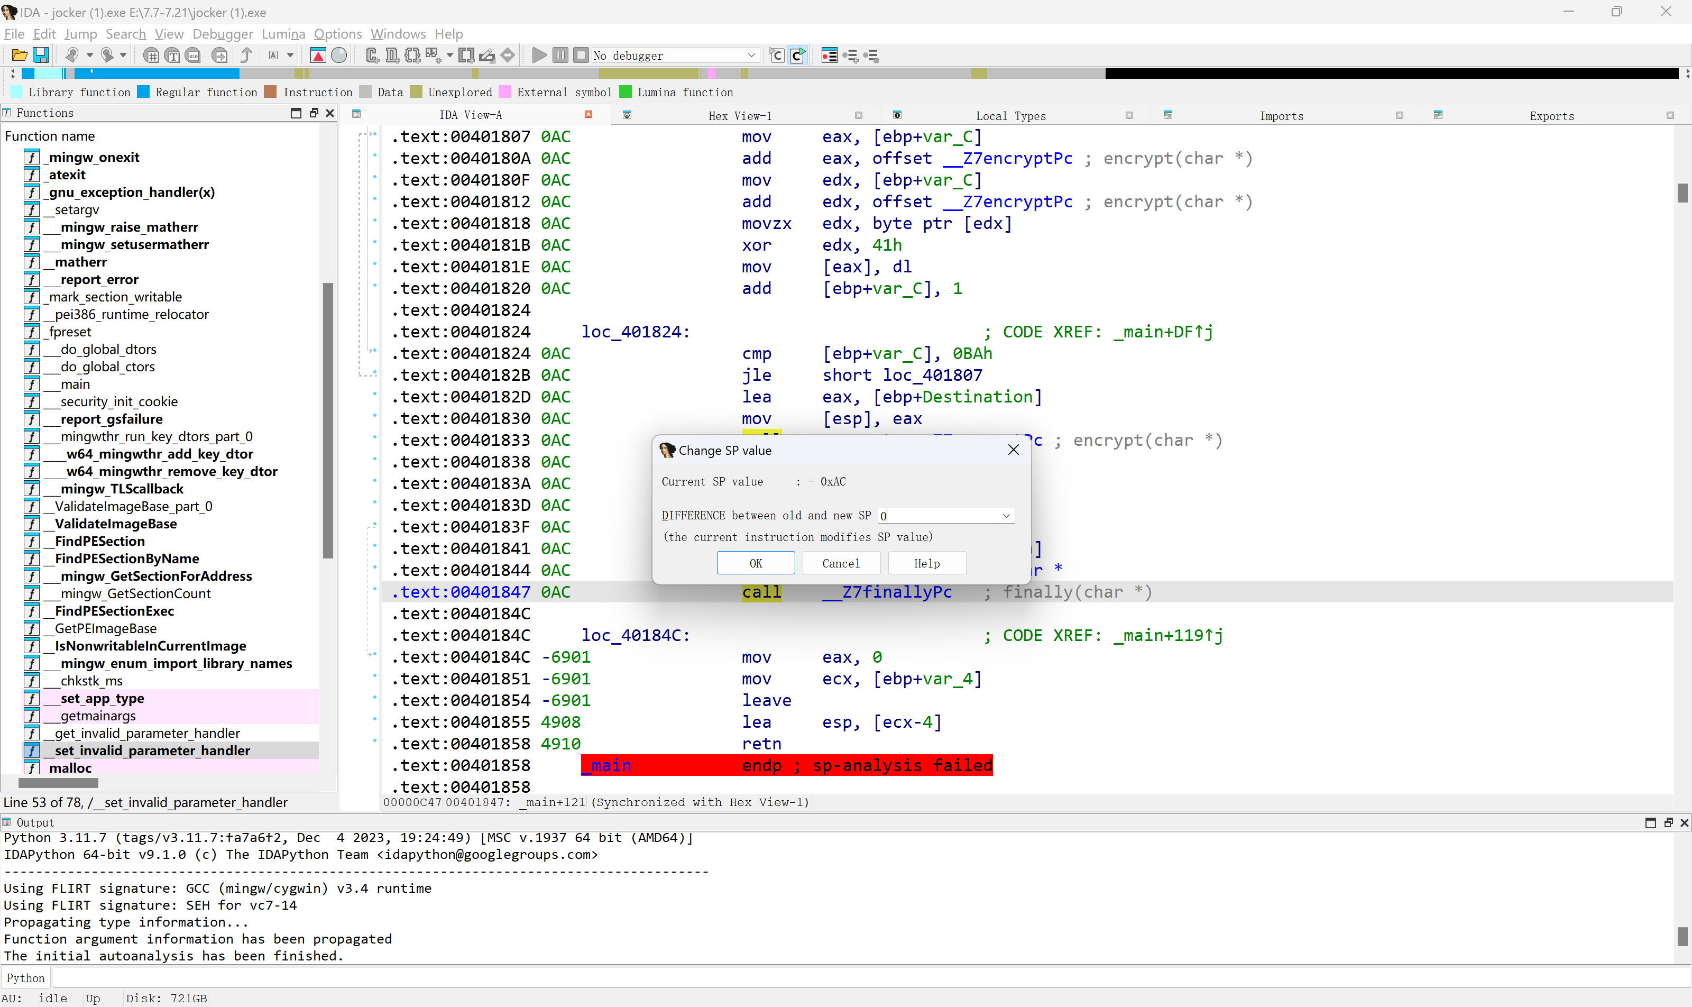This screenshot has width=1692, height=1007.
Task: Click the save database floppy icon
Action: 41,56
